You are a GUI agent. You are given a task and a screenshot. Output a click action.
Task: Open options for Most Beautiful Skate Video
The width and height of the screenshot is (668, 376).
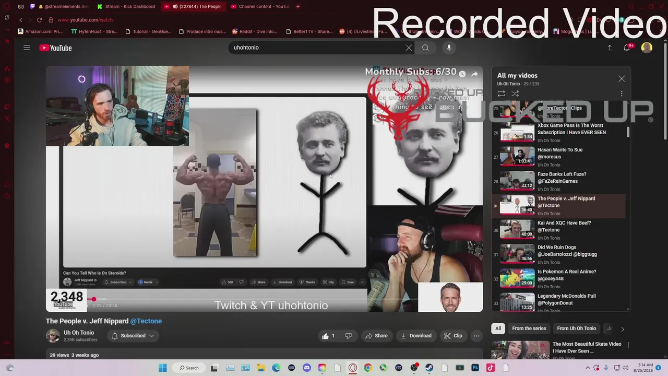coord(628,345)
